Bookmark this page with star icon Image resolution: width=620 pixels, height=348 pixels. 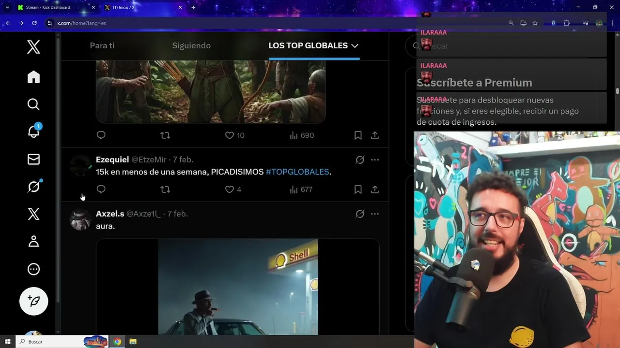[x=535, y=23]
